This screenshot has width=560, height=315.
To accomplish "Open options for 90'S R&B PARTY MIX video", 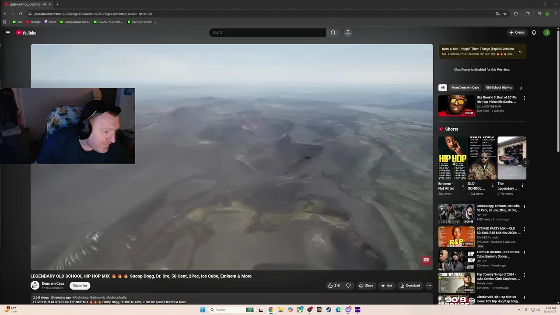I will [x=524, y=229].
